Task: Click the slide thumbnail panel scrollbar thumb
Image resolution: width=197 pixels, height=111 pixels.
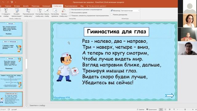Action: [x=26, y=64]
